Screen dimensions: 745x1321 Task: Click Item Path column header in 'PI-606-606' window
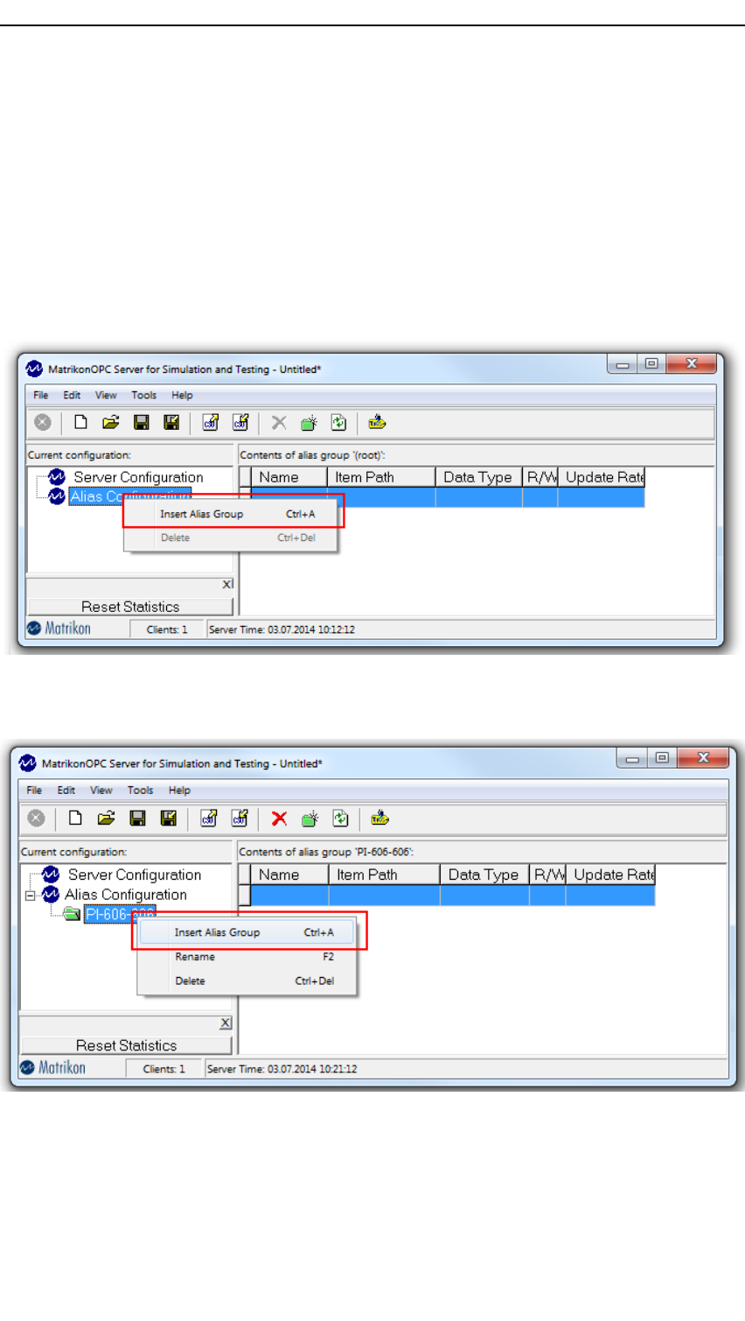pos(385,875)
